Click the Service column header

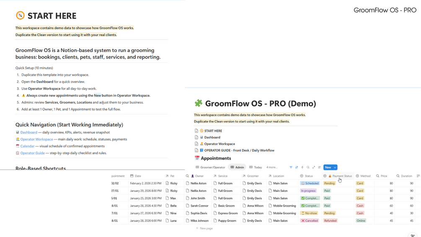[x=220, y=176]
